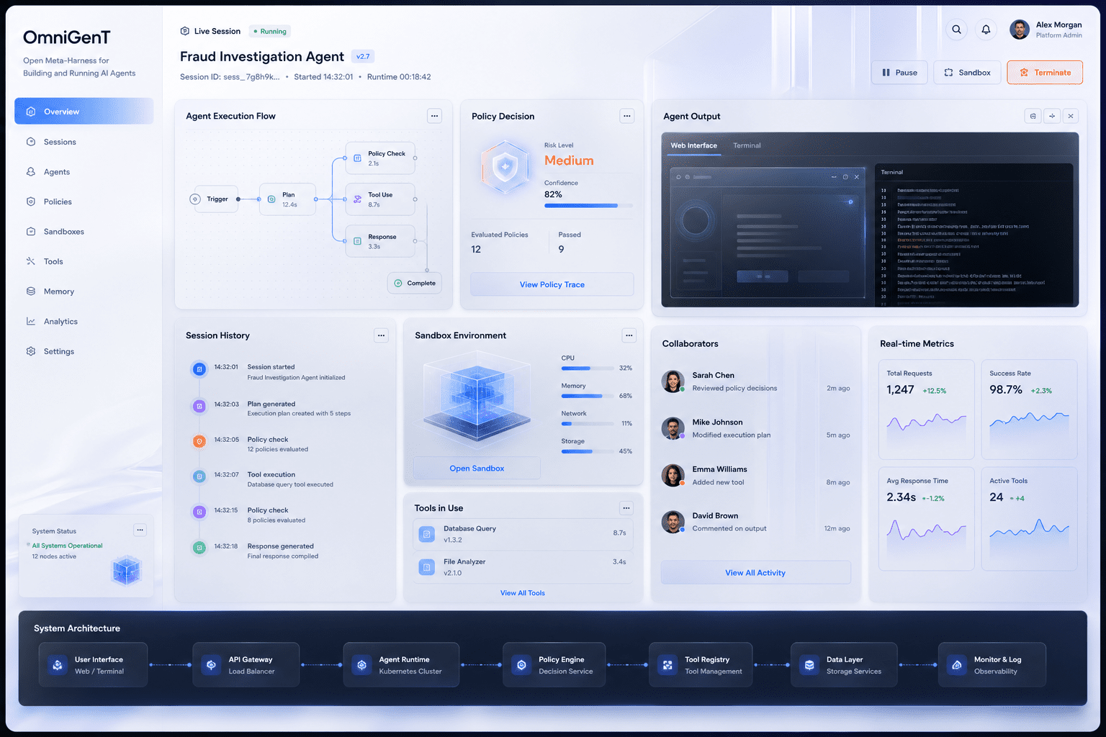1106x737 pixels.
Task: Click the User Interface architecture icon
Action: click(58, 665)
